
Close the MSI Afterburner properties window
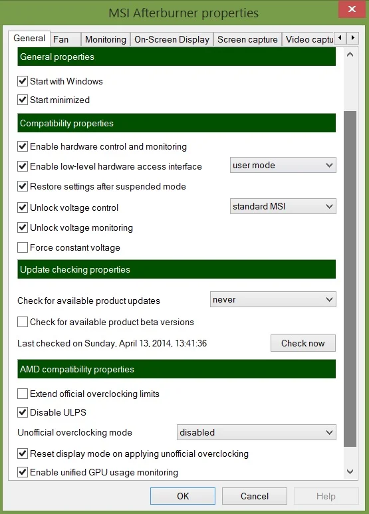pos(352,9)
